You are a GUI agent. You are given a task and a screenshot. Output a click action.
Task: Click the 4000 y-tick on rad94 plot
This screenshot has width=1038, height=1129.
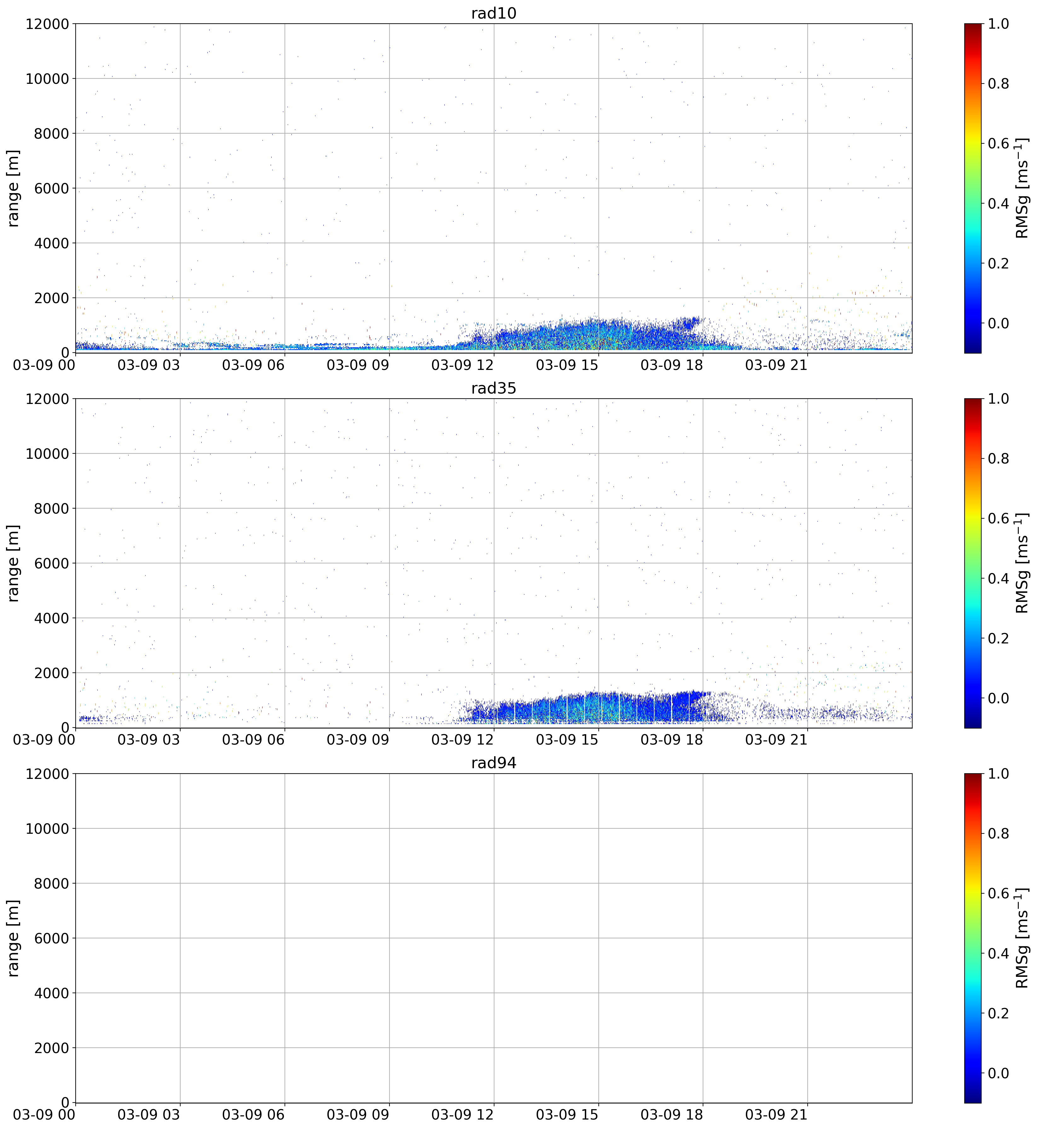coord(51,993)
